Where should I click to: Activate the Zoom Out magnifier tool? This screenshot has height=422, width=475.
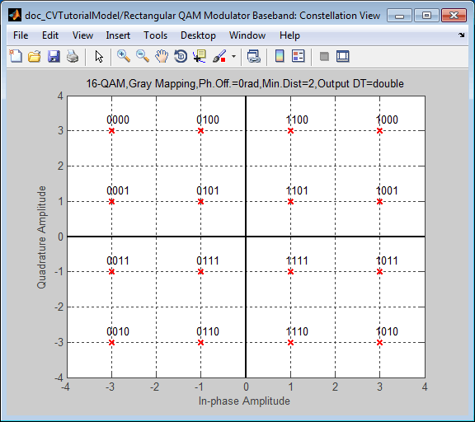(x=143, y=56)
